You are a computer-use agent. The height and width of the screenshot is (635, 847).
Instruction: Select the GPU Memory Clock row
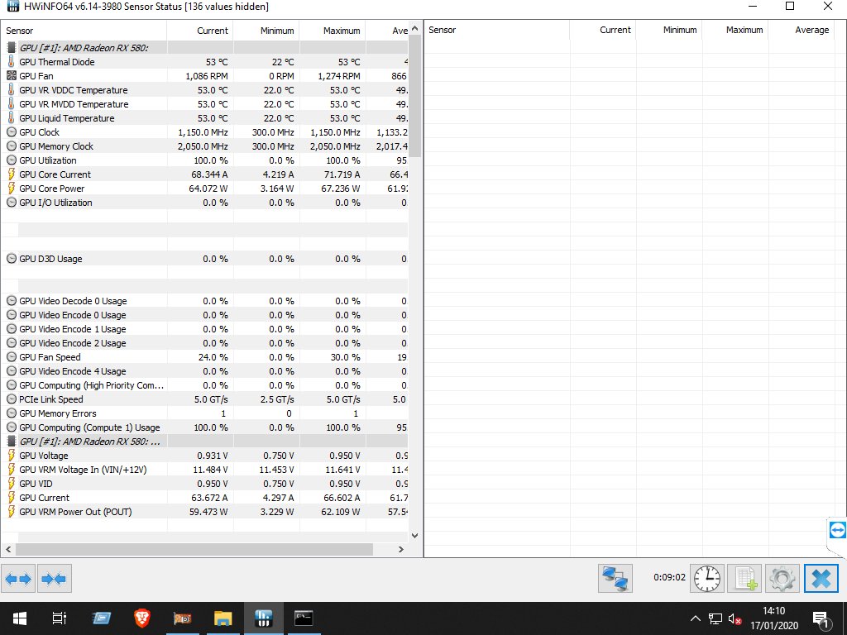[x=205, y=146]
